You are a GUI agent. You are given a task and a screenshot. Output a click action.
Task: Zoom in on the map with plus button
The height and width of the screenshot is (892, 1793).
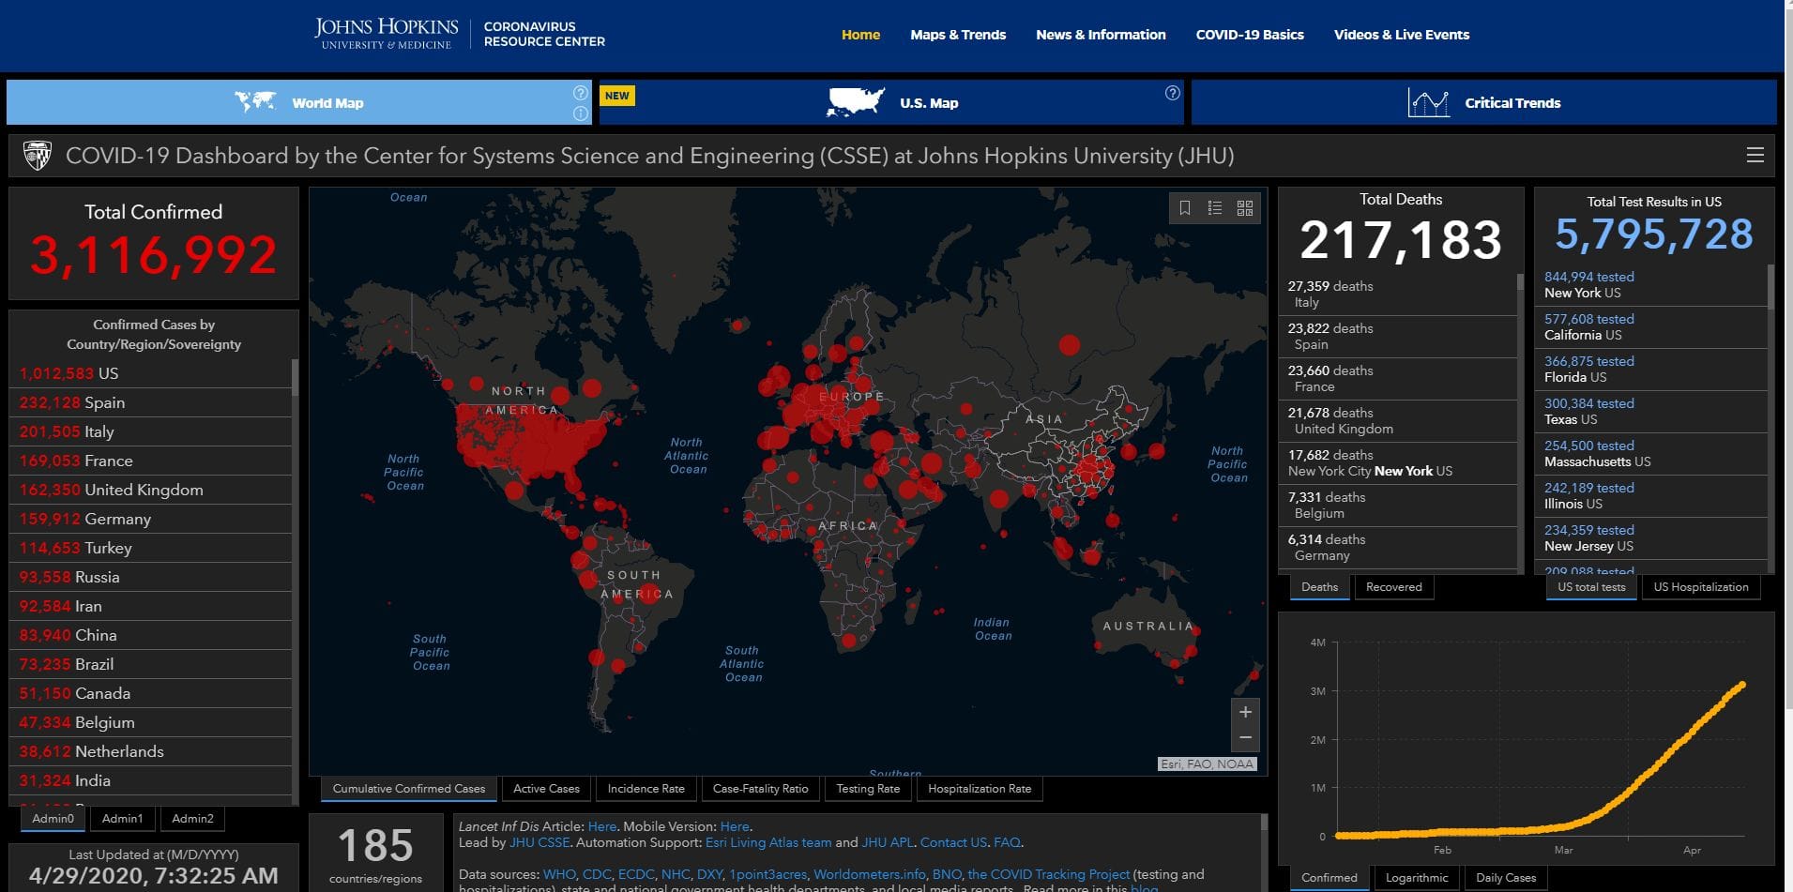tap(1245, 712)
